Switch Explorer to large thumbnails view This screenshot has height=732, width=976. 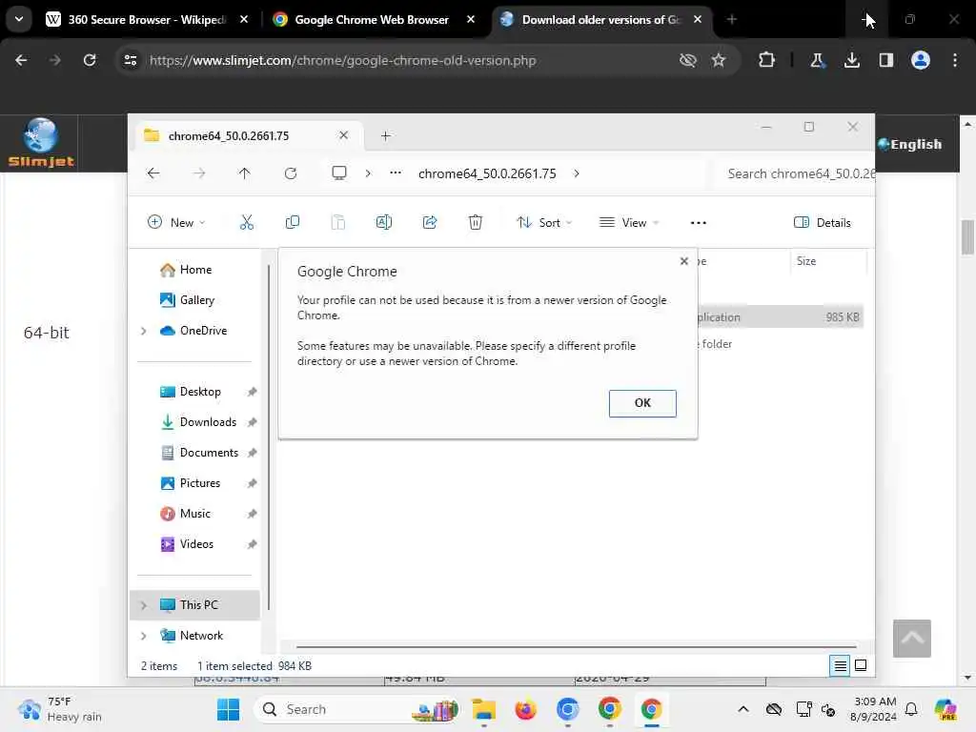(861, 666)
